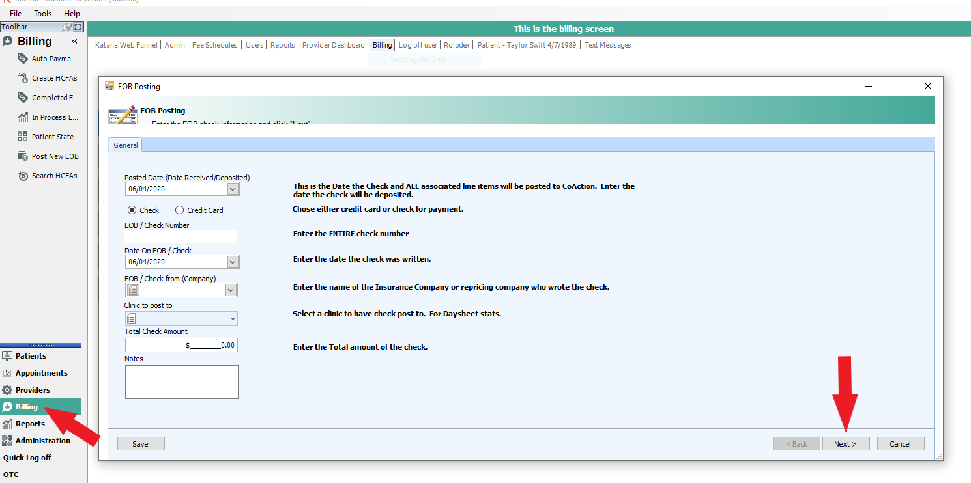Collapse Billing panel with double chevron

pos(74,41)
